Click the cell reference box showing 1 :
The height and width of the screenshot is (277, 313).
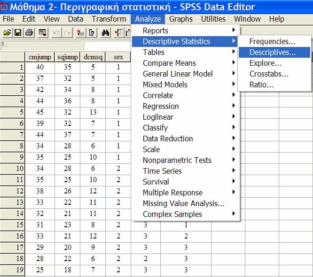tap(41, 45)
